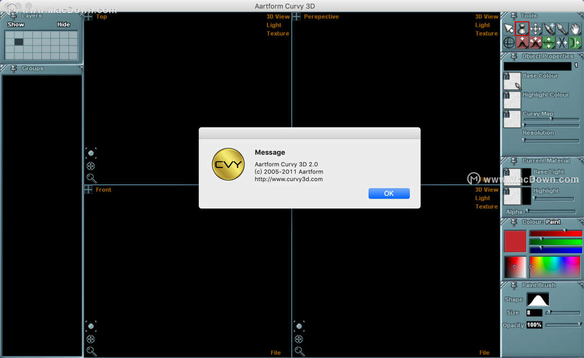The width and height of the screenshot is (584, 358).
Task: Click the green colour slider
Action: coord(555,242)
